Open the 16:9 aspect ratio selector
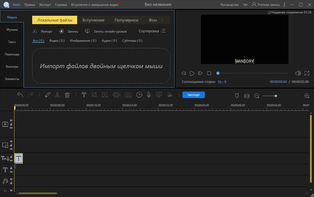The height and width of the screenshot is (197, 314). coord(222,82)
